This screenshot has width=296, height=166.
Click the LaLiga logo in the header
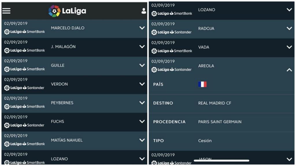point(66,11)
